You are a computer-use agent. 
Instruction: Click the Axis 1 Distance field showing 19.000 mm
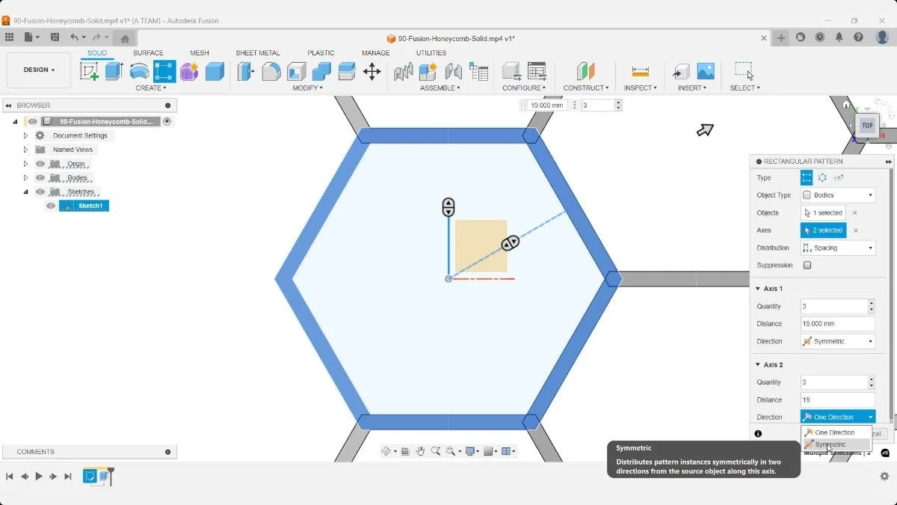[x=836, y=323]
